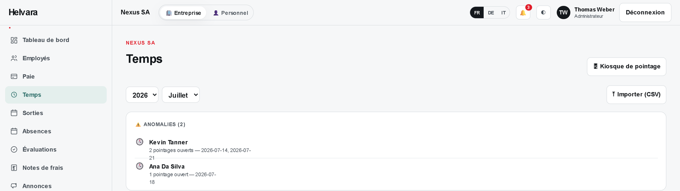Toggle the dark mode icon
The image size is (680, 191).
[543, 12]
